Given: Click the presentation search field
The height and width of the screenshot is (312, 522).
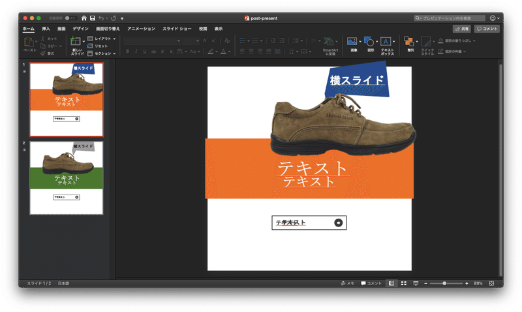Looking at the screenshot, I should point(450,18).
